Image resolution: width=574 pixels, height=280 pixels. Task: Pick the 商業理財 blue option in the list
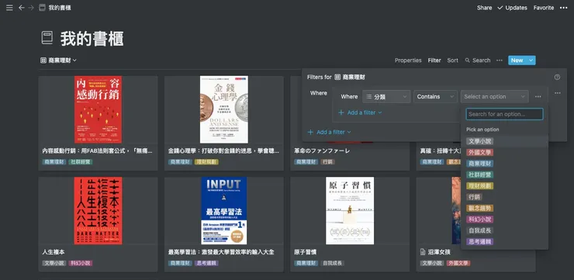480,164
